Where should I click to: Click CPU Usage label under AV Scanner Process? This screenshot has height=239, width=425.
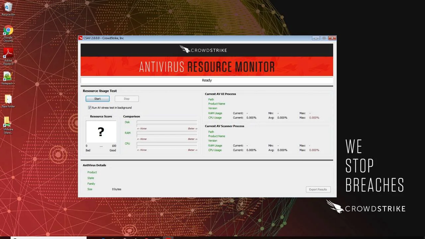(x=215, y=150)
